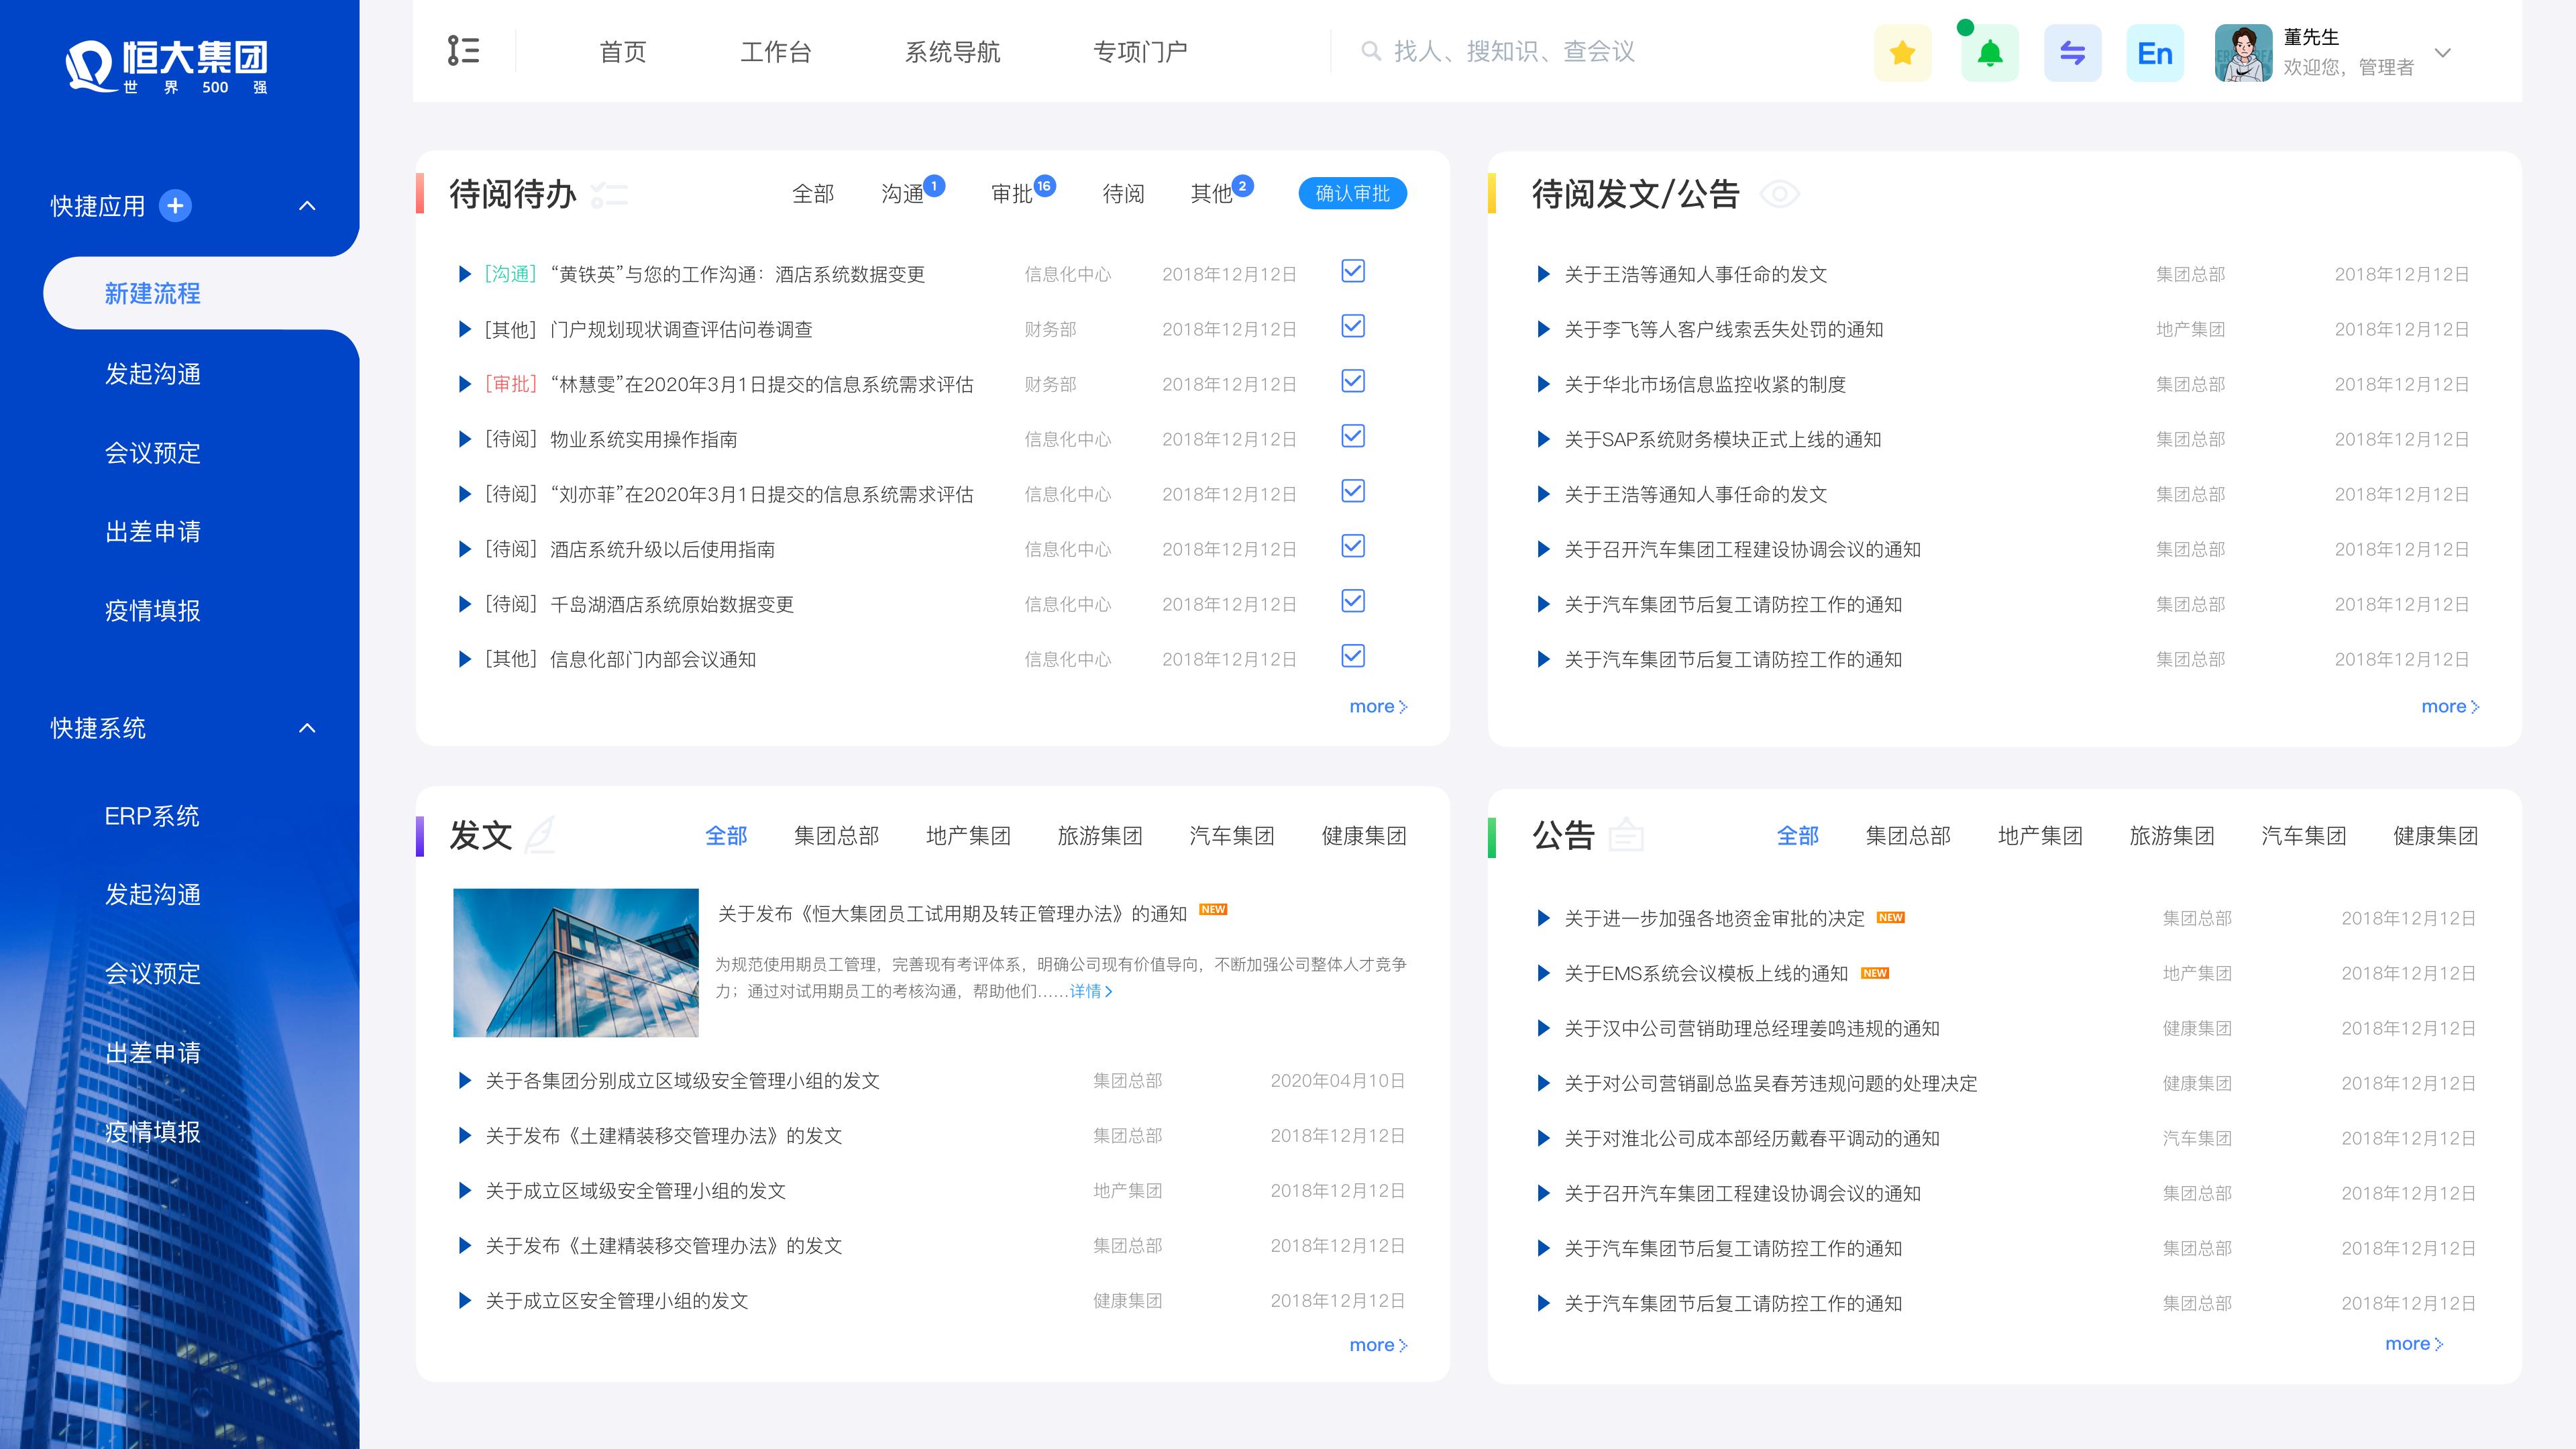Open the user account dropdown arrow

[2442, 53]
